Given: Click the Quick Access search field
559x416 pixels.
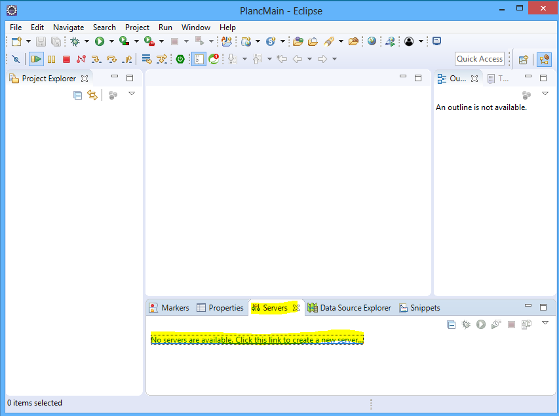Looking at the screenshot, I should [480, 59].
